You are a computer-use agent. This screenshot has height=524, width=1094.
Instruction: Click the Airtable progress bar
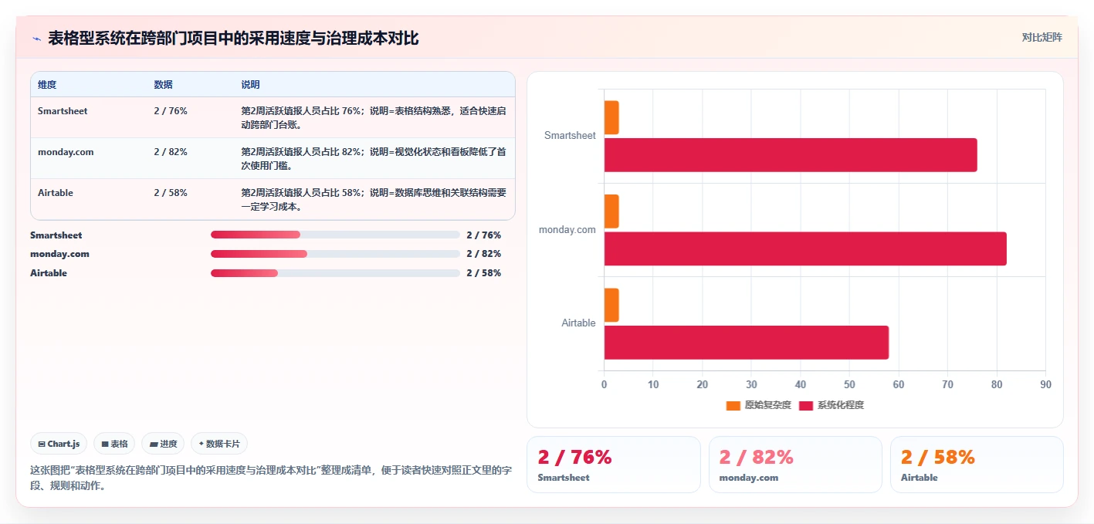335,273
